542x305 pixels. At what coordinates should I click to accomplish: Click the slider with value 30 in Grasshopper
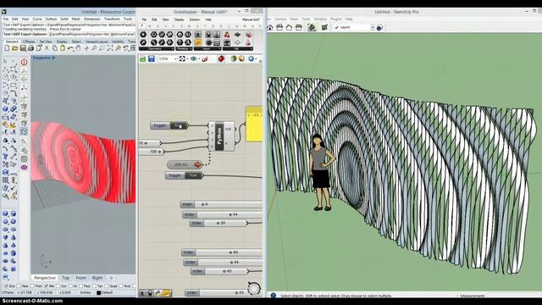coord(218,224)
